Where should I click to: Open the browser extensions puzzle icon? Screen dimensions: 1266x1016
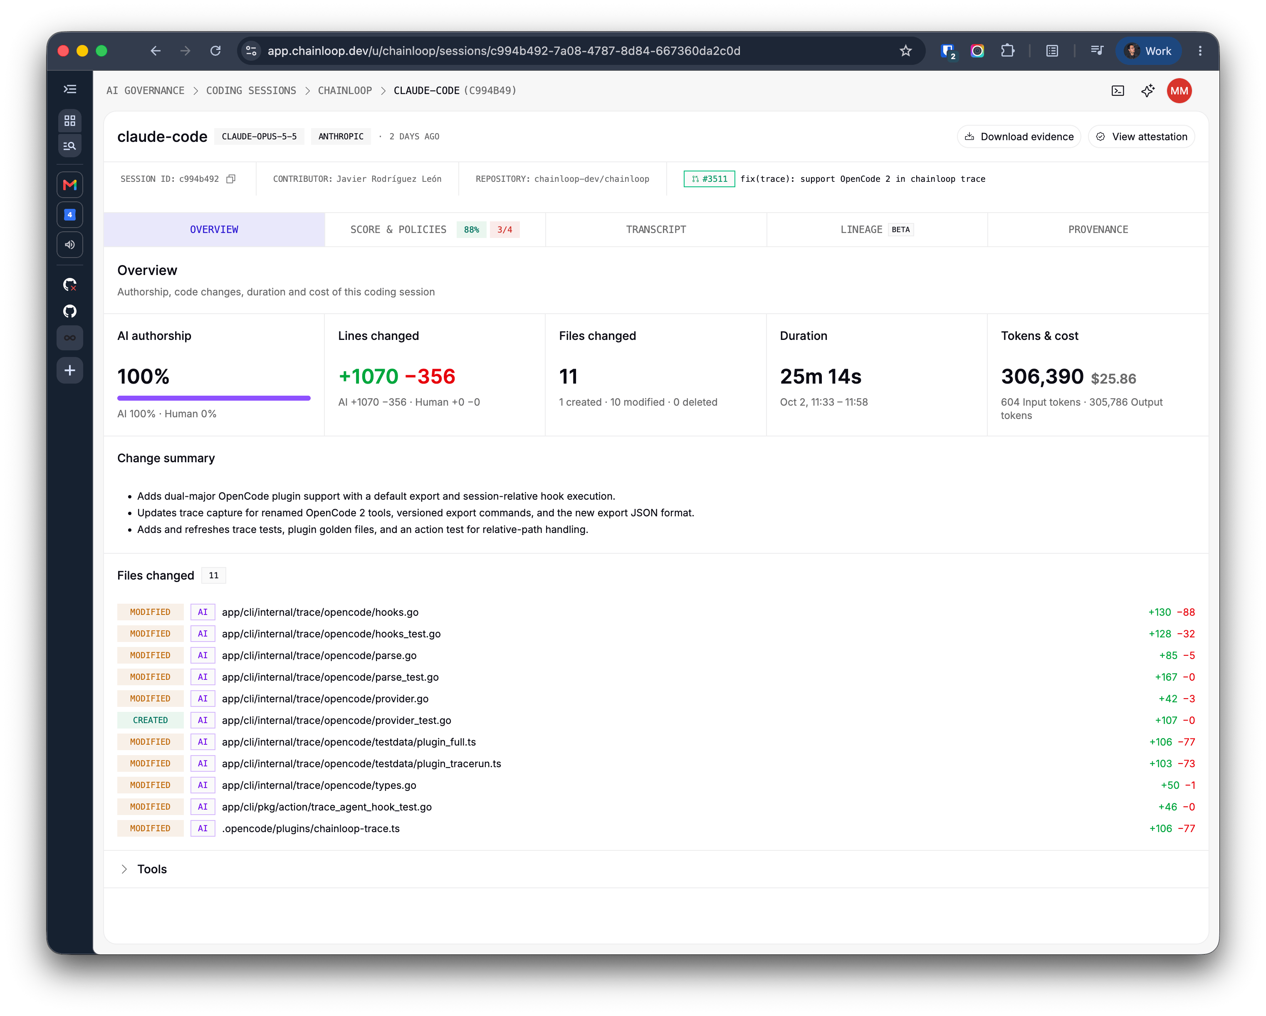tap(1008, 51)
